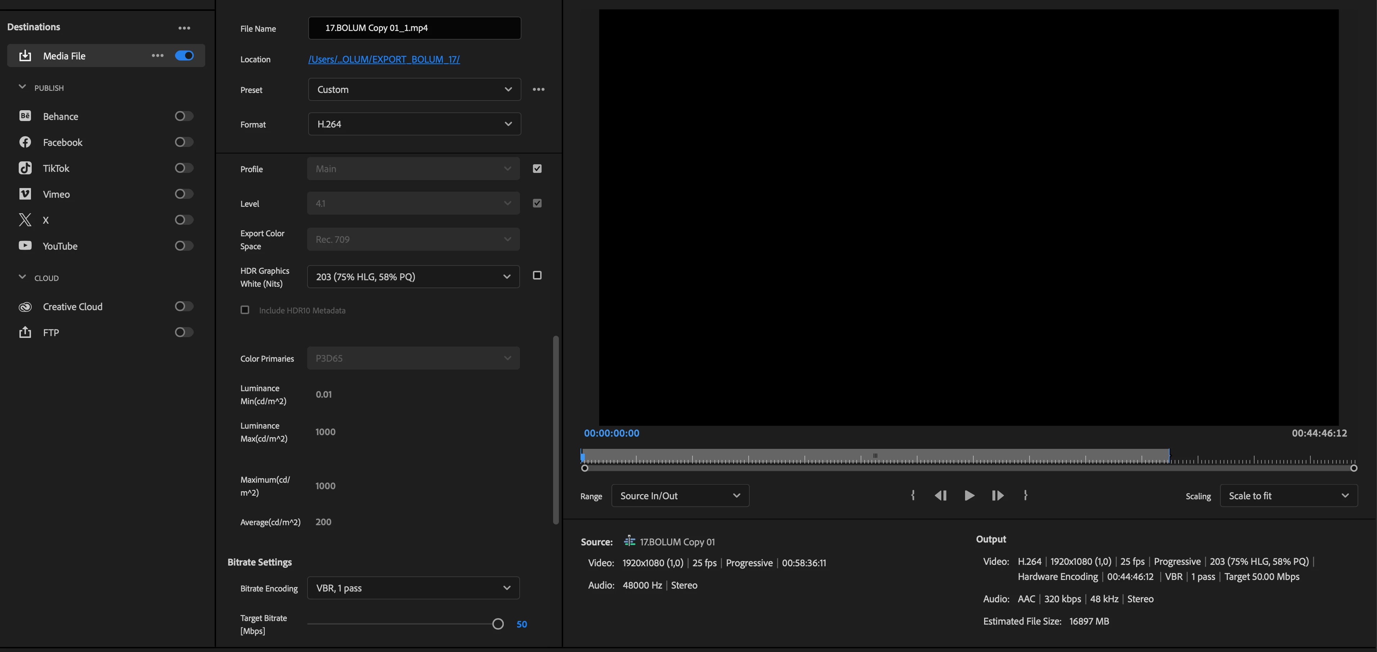This screenshot has width=1377, height=652.
Task: Open the Range Source In/Out dropdown
Action: [x=679, y=496]
